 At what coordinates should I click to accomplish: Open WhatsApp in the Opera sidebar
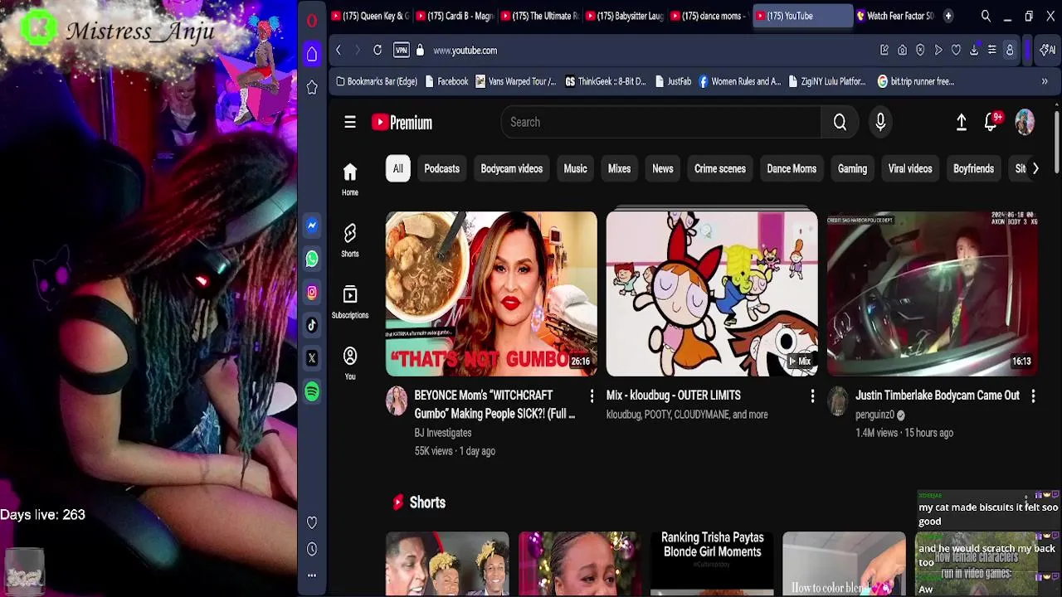coord(312,259)
